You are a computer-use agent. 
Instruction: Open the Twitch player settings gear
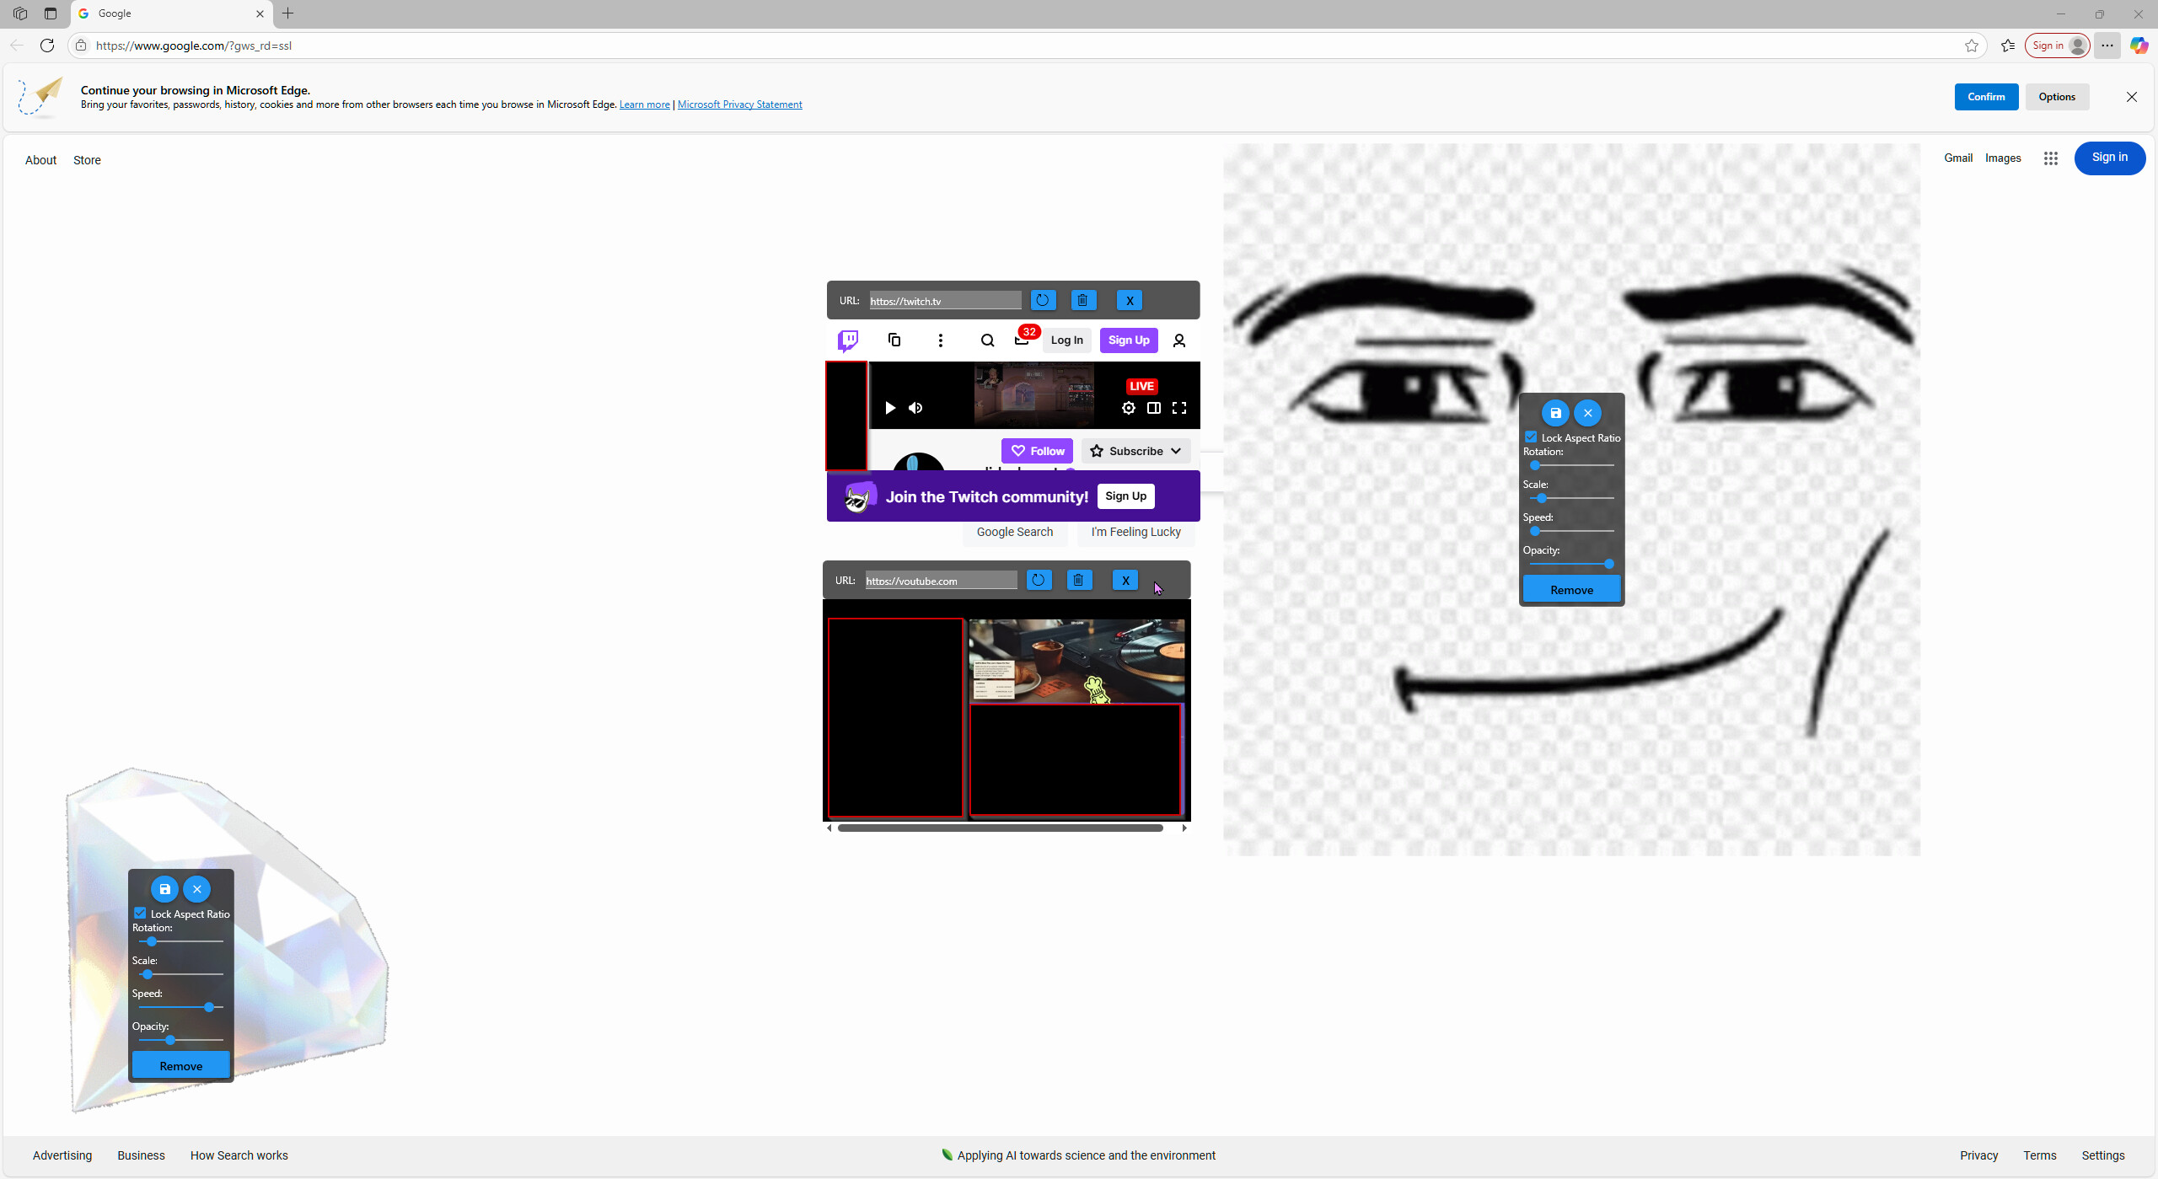(x=1128, y=408)
